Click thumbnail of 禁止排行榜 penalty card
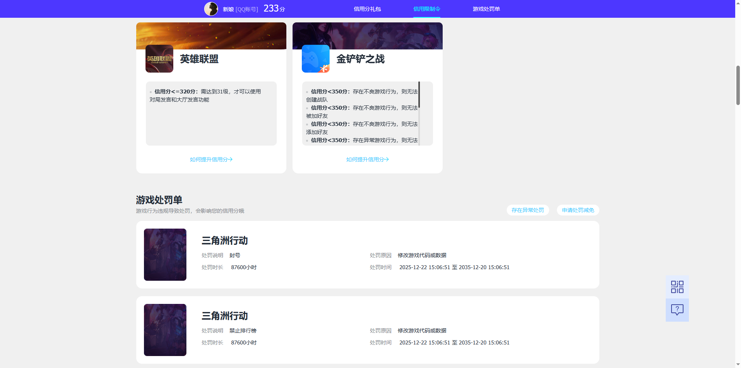Screen dimensions: 741x368 point(165,330)
